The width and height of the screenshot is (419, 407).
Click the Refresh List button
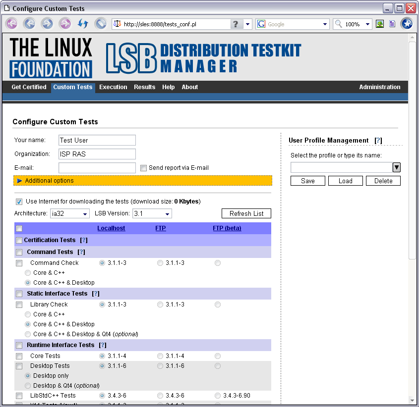[246, 213]
